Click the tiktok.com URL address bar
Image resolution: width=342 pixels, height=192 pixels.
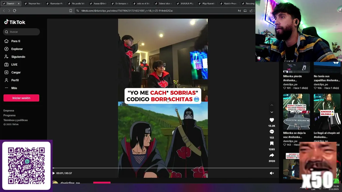coord(127,11)
